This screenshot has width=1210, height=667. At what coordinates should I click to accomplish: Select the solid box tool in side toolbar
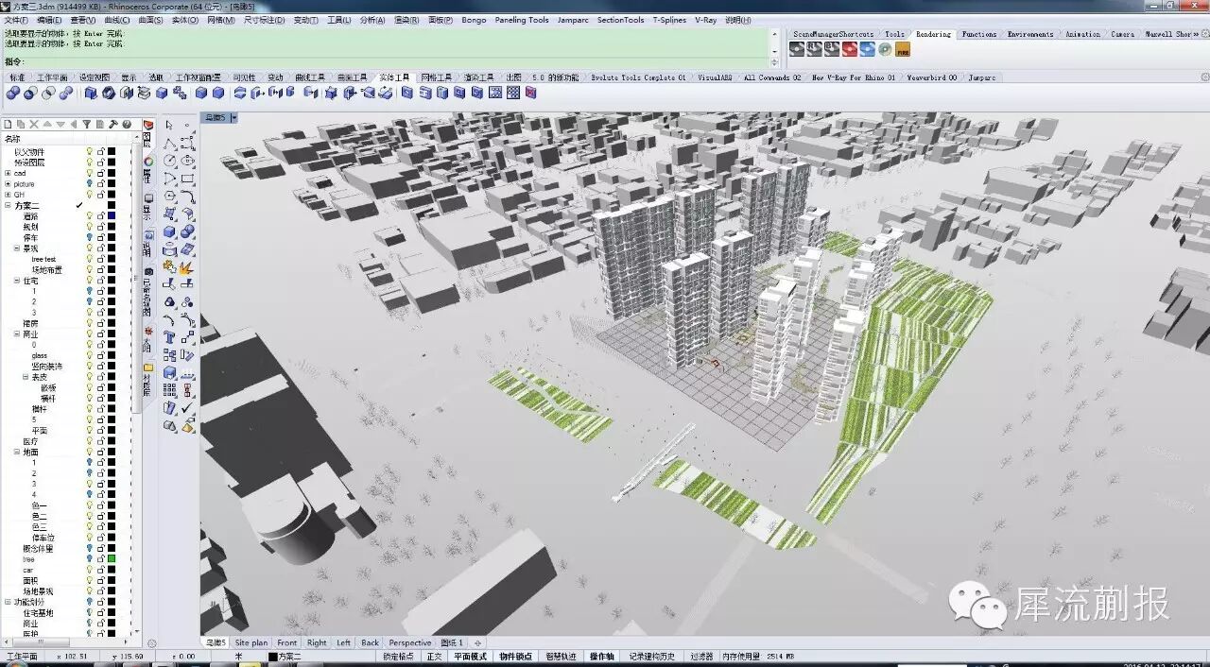click(170, 231)
